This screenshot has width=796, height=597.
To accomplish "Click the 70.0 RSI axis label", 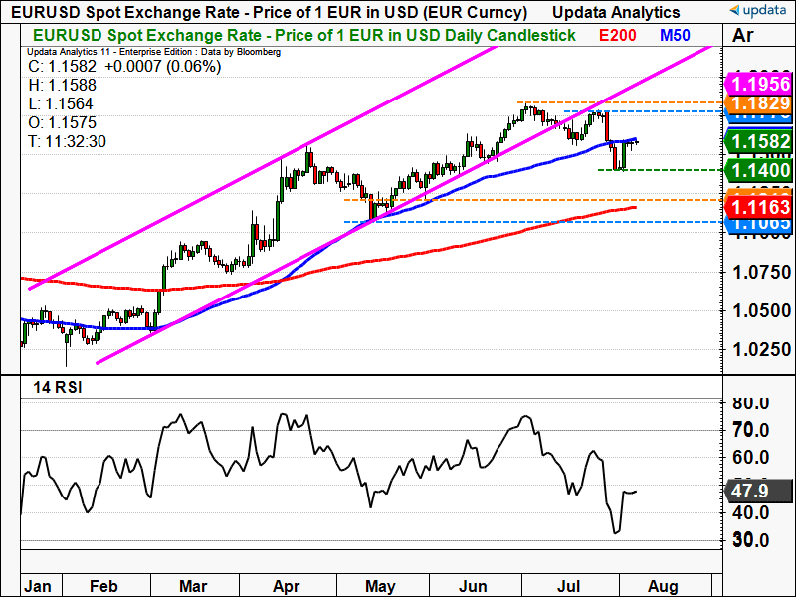I will [751, 430].
